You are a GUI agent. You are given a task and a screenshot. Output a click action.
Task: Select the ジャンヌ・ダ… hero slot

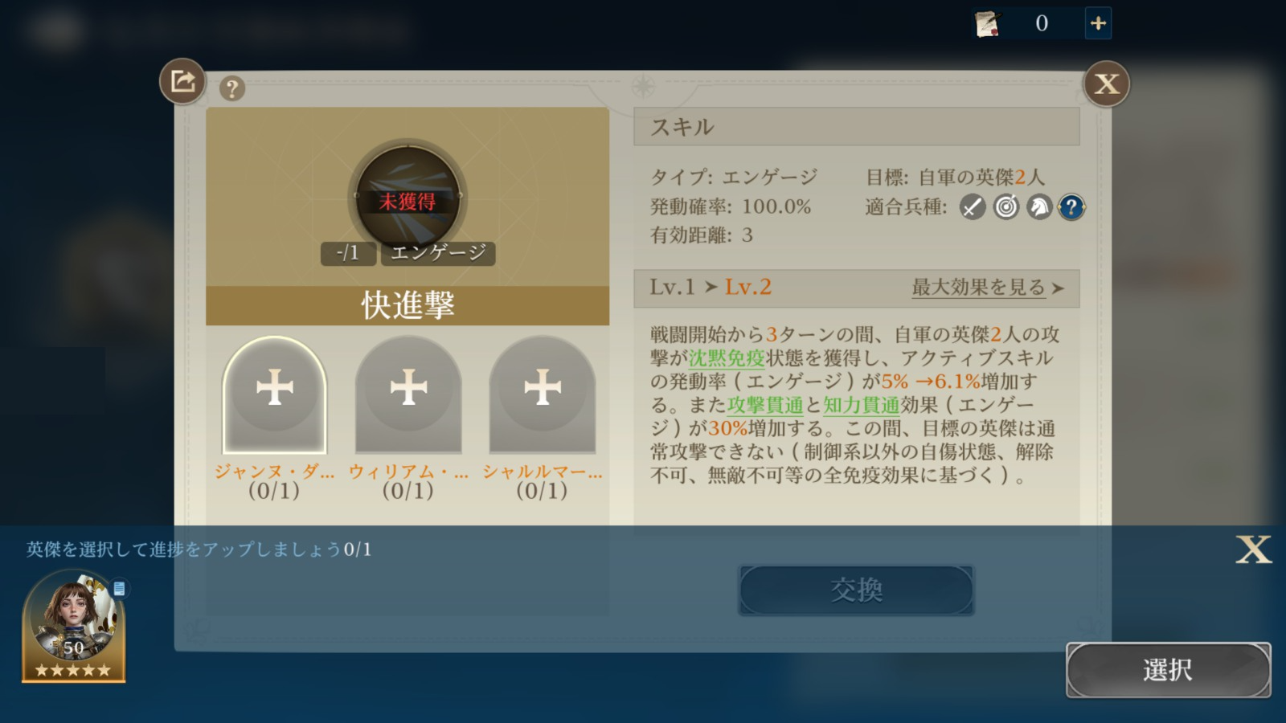pos(275,395)
